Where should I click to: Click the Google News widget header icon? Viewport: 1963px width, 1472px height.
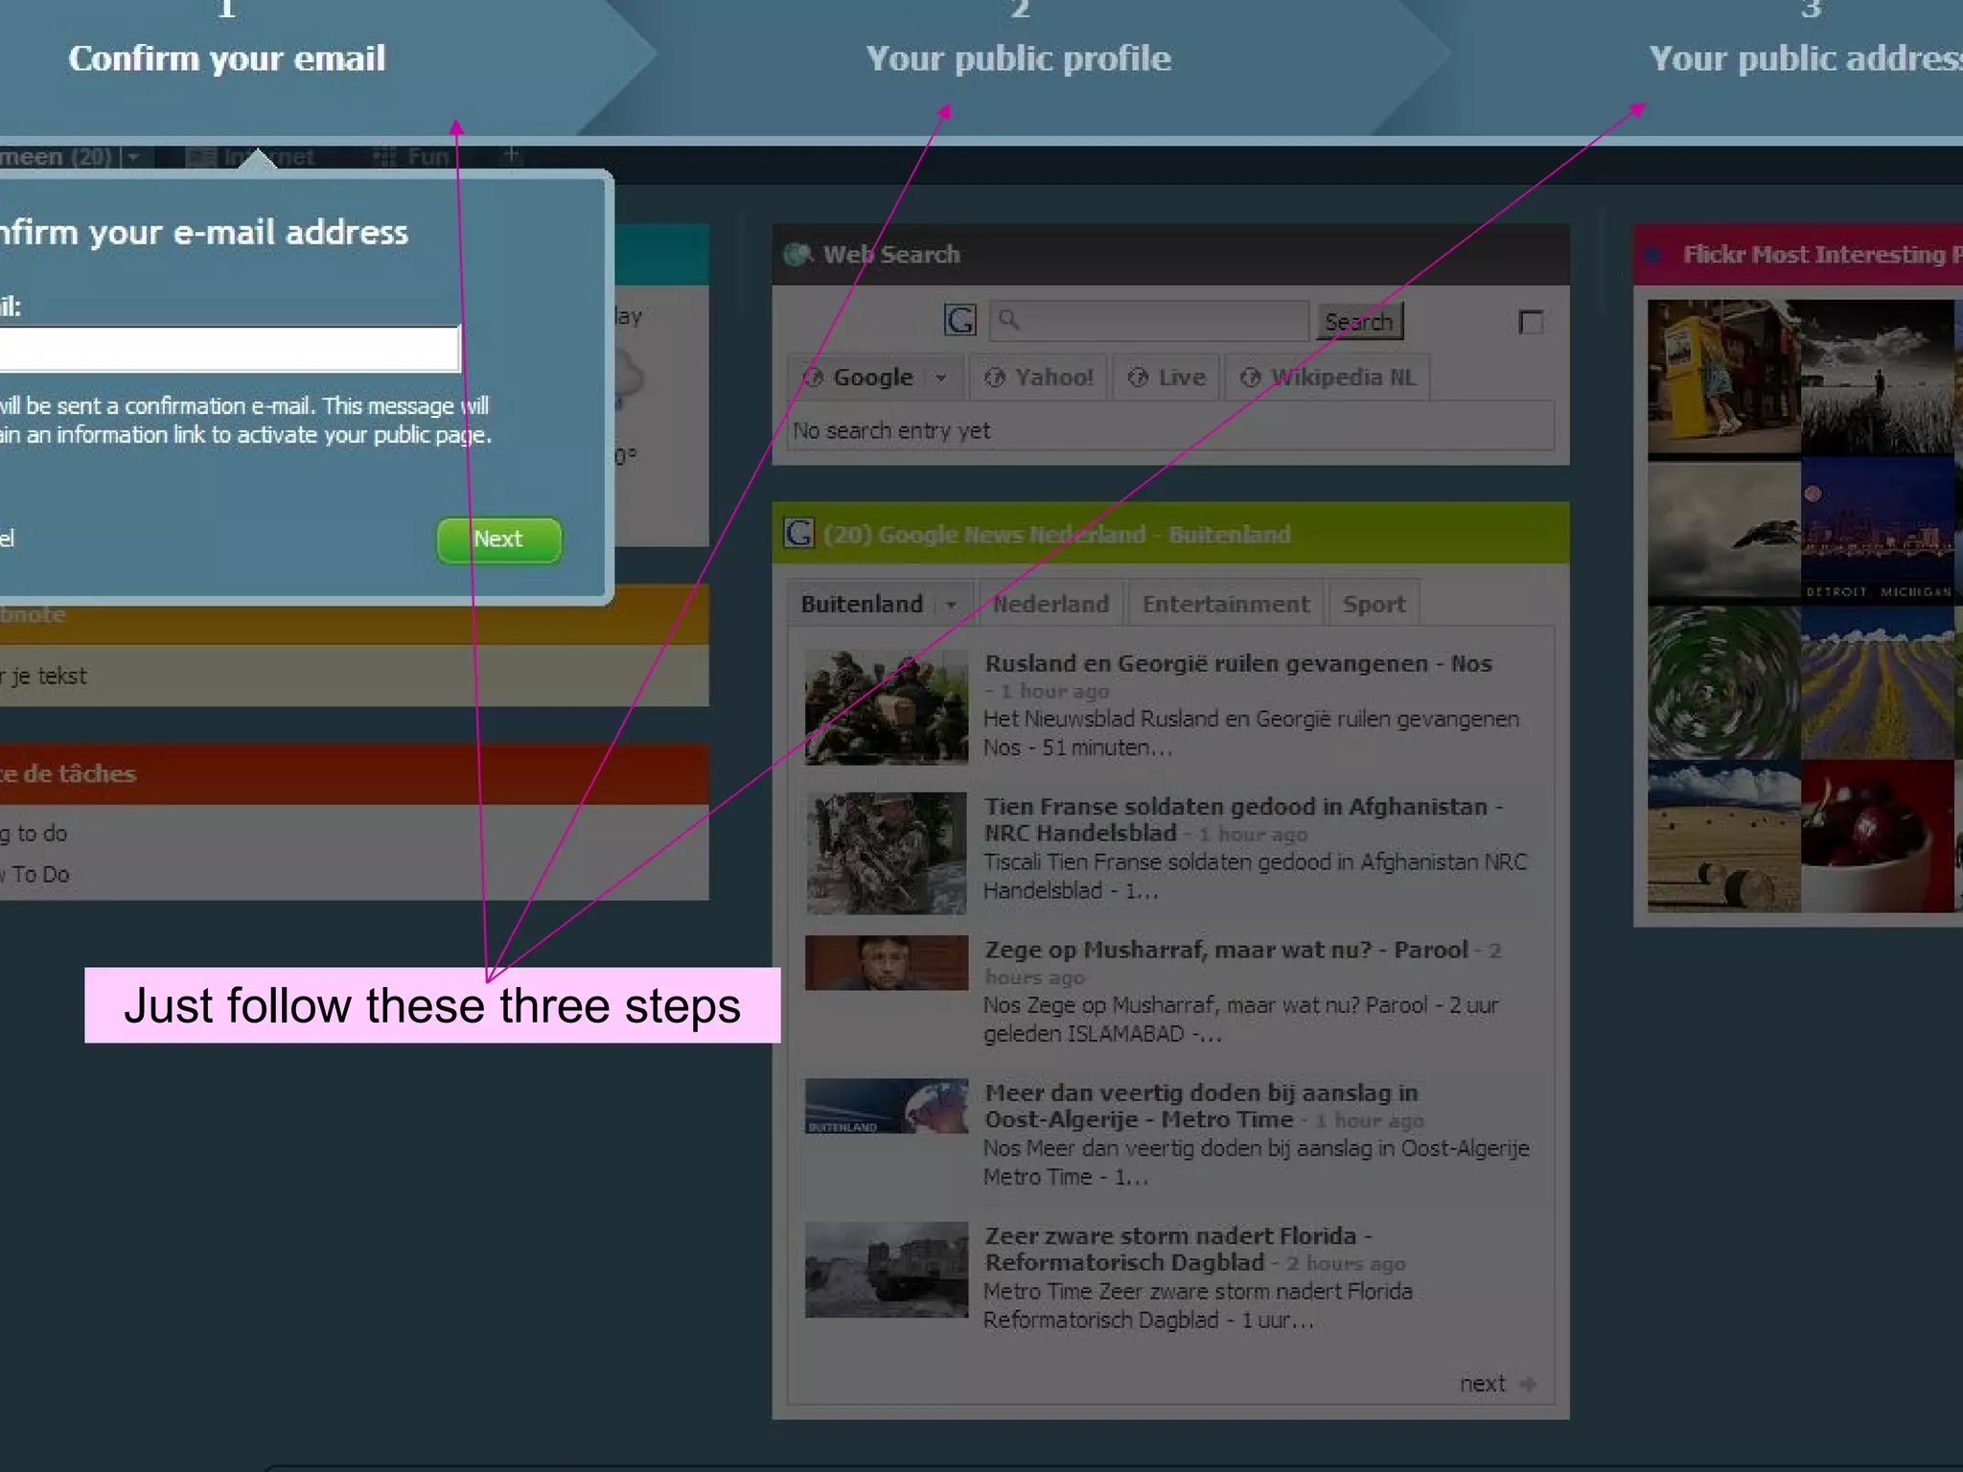point(798,533)
